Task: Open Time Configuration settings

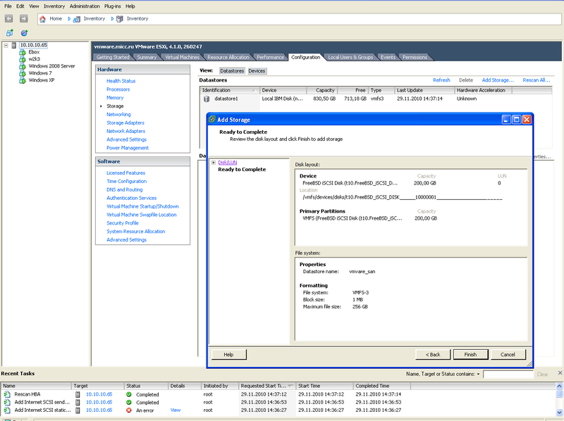Action: point(126,181)
